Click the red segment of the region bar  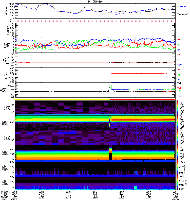click(142, 99)
